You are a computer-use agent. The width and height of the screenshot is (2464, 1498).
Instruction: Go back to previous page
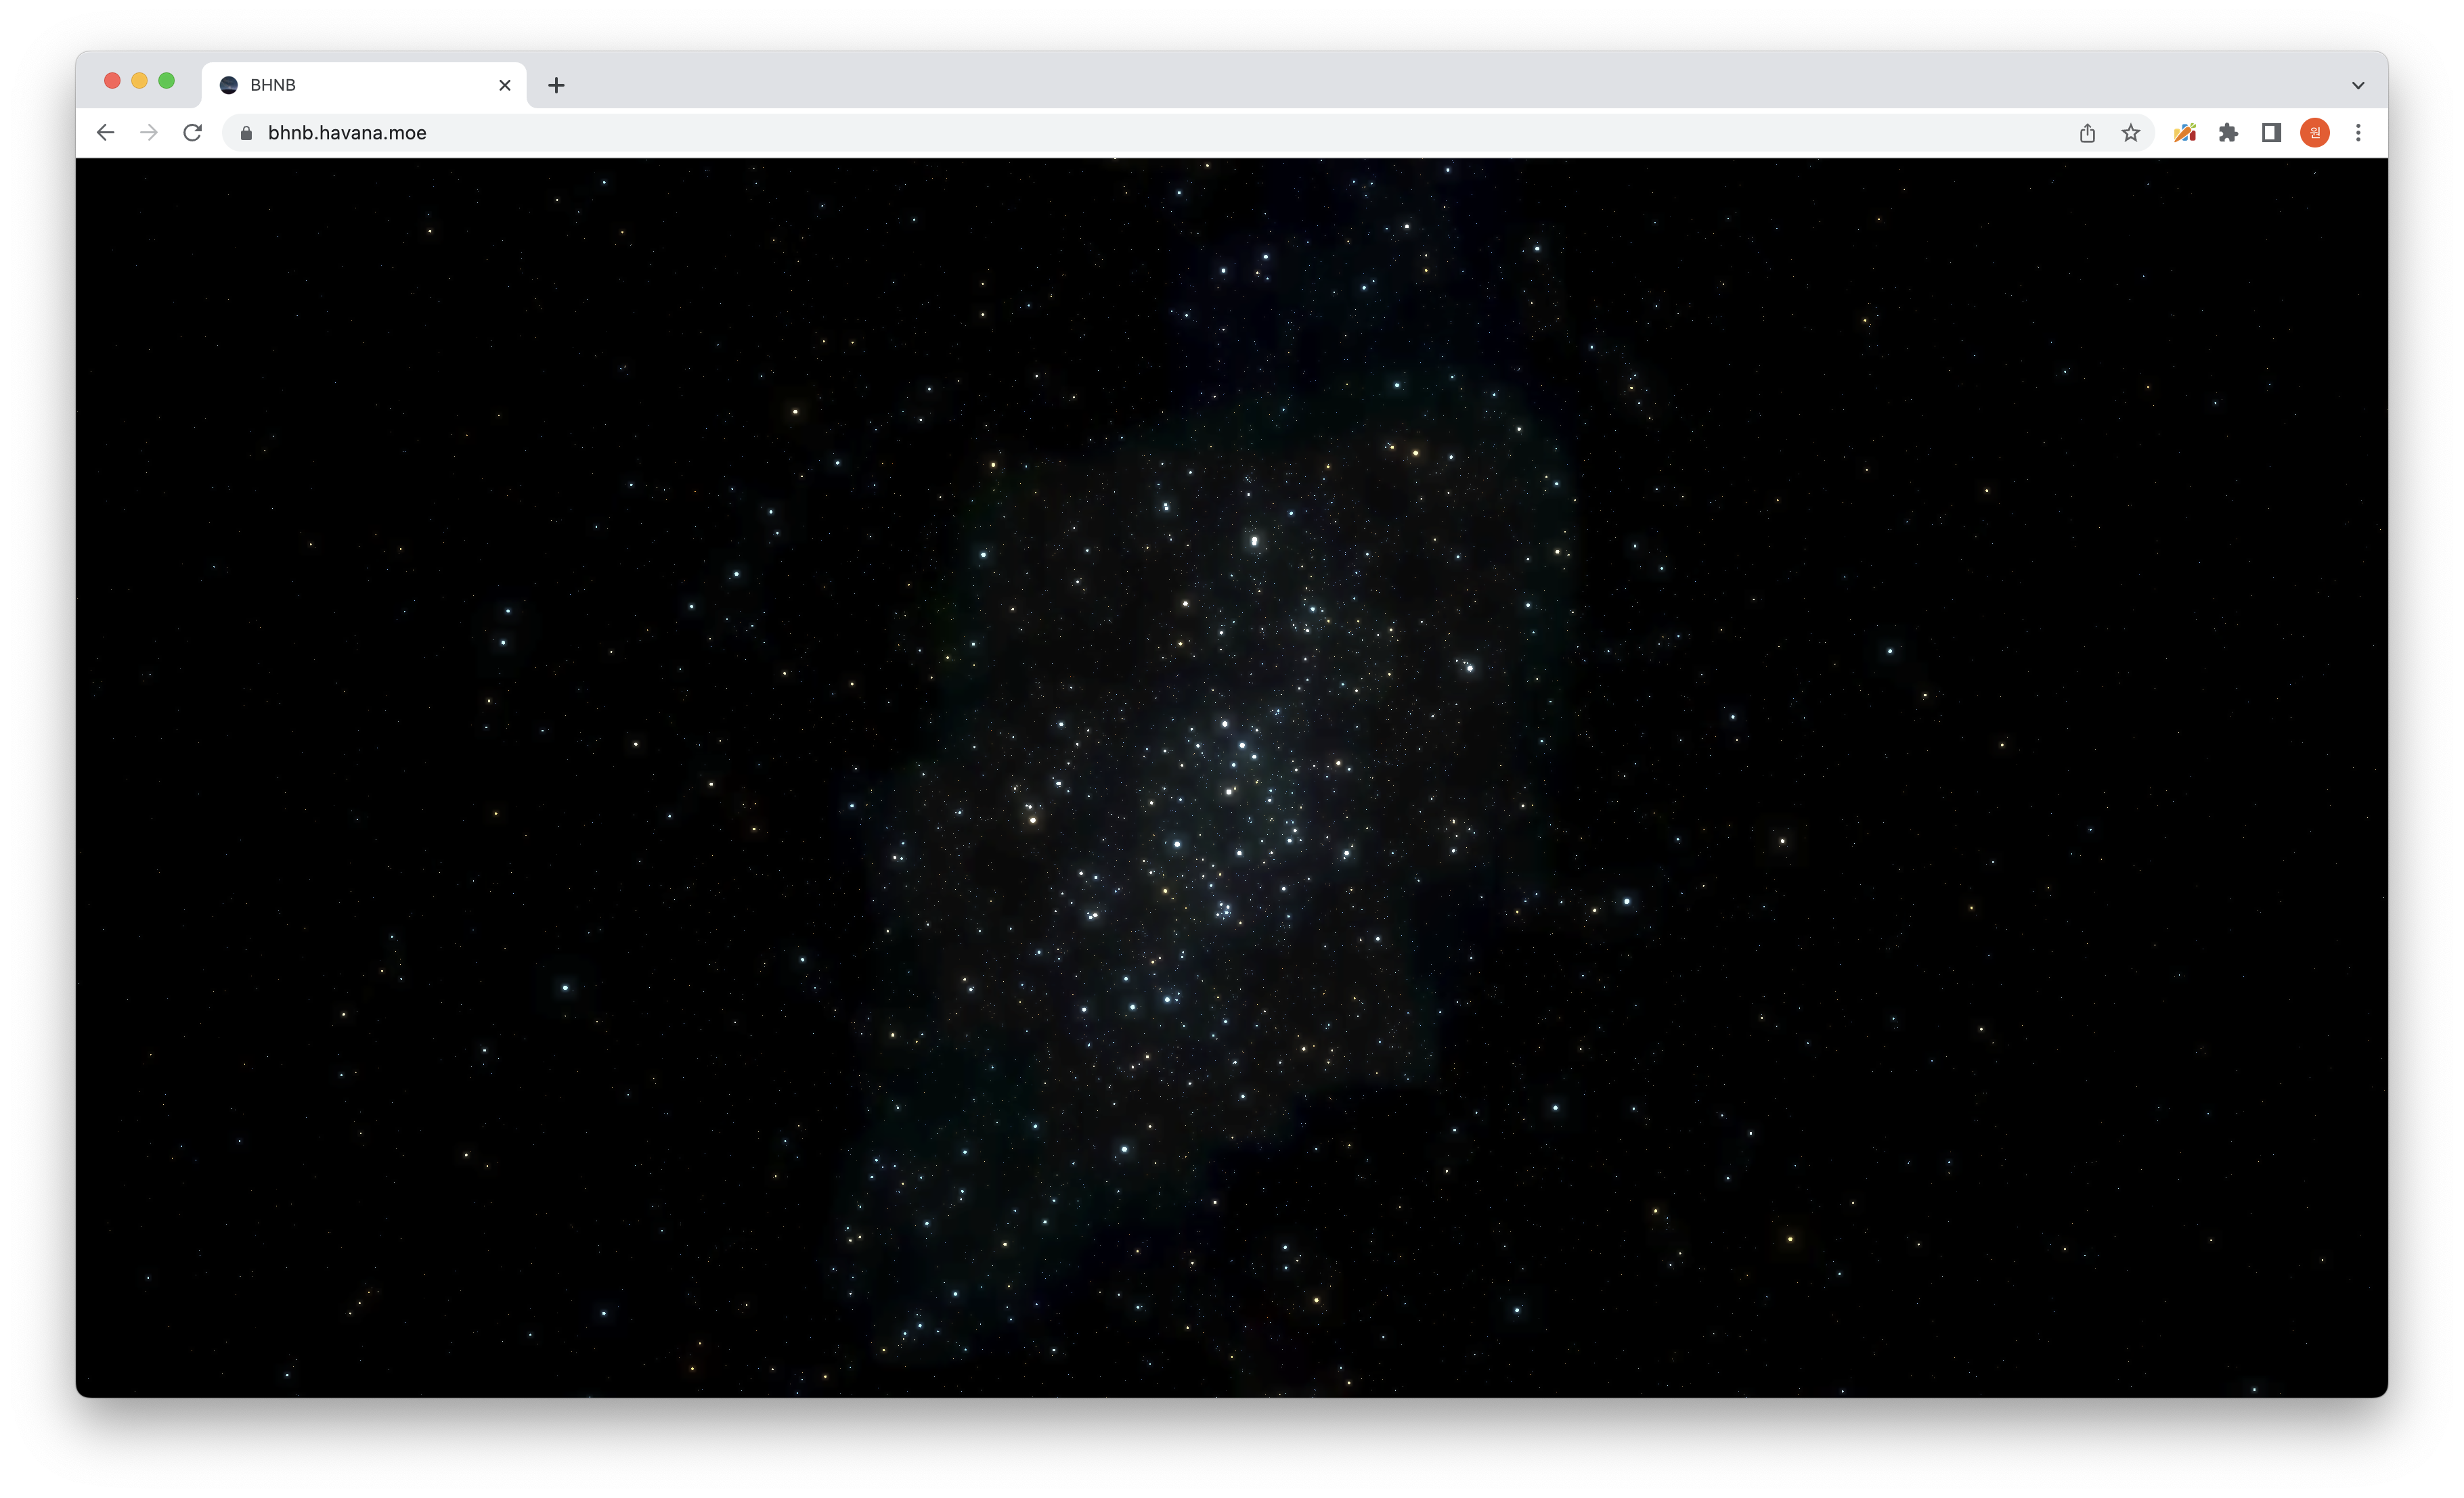click(106, 133)
